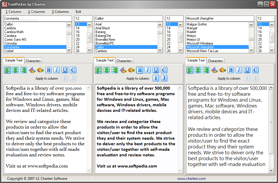Center align text in first column
Screen dimensions: 278x183
click(x=16, y=70)
